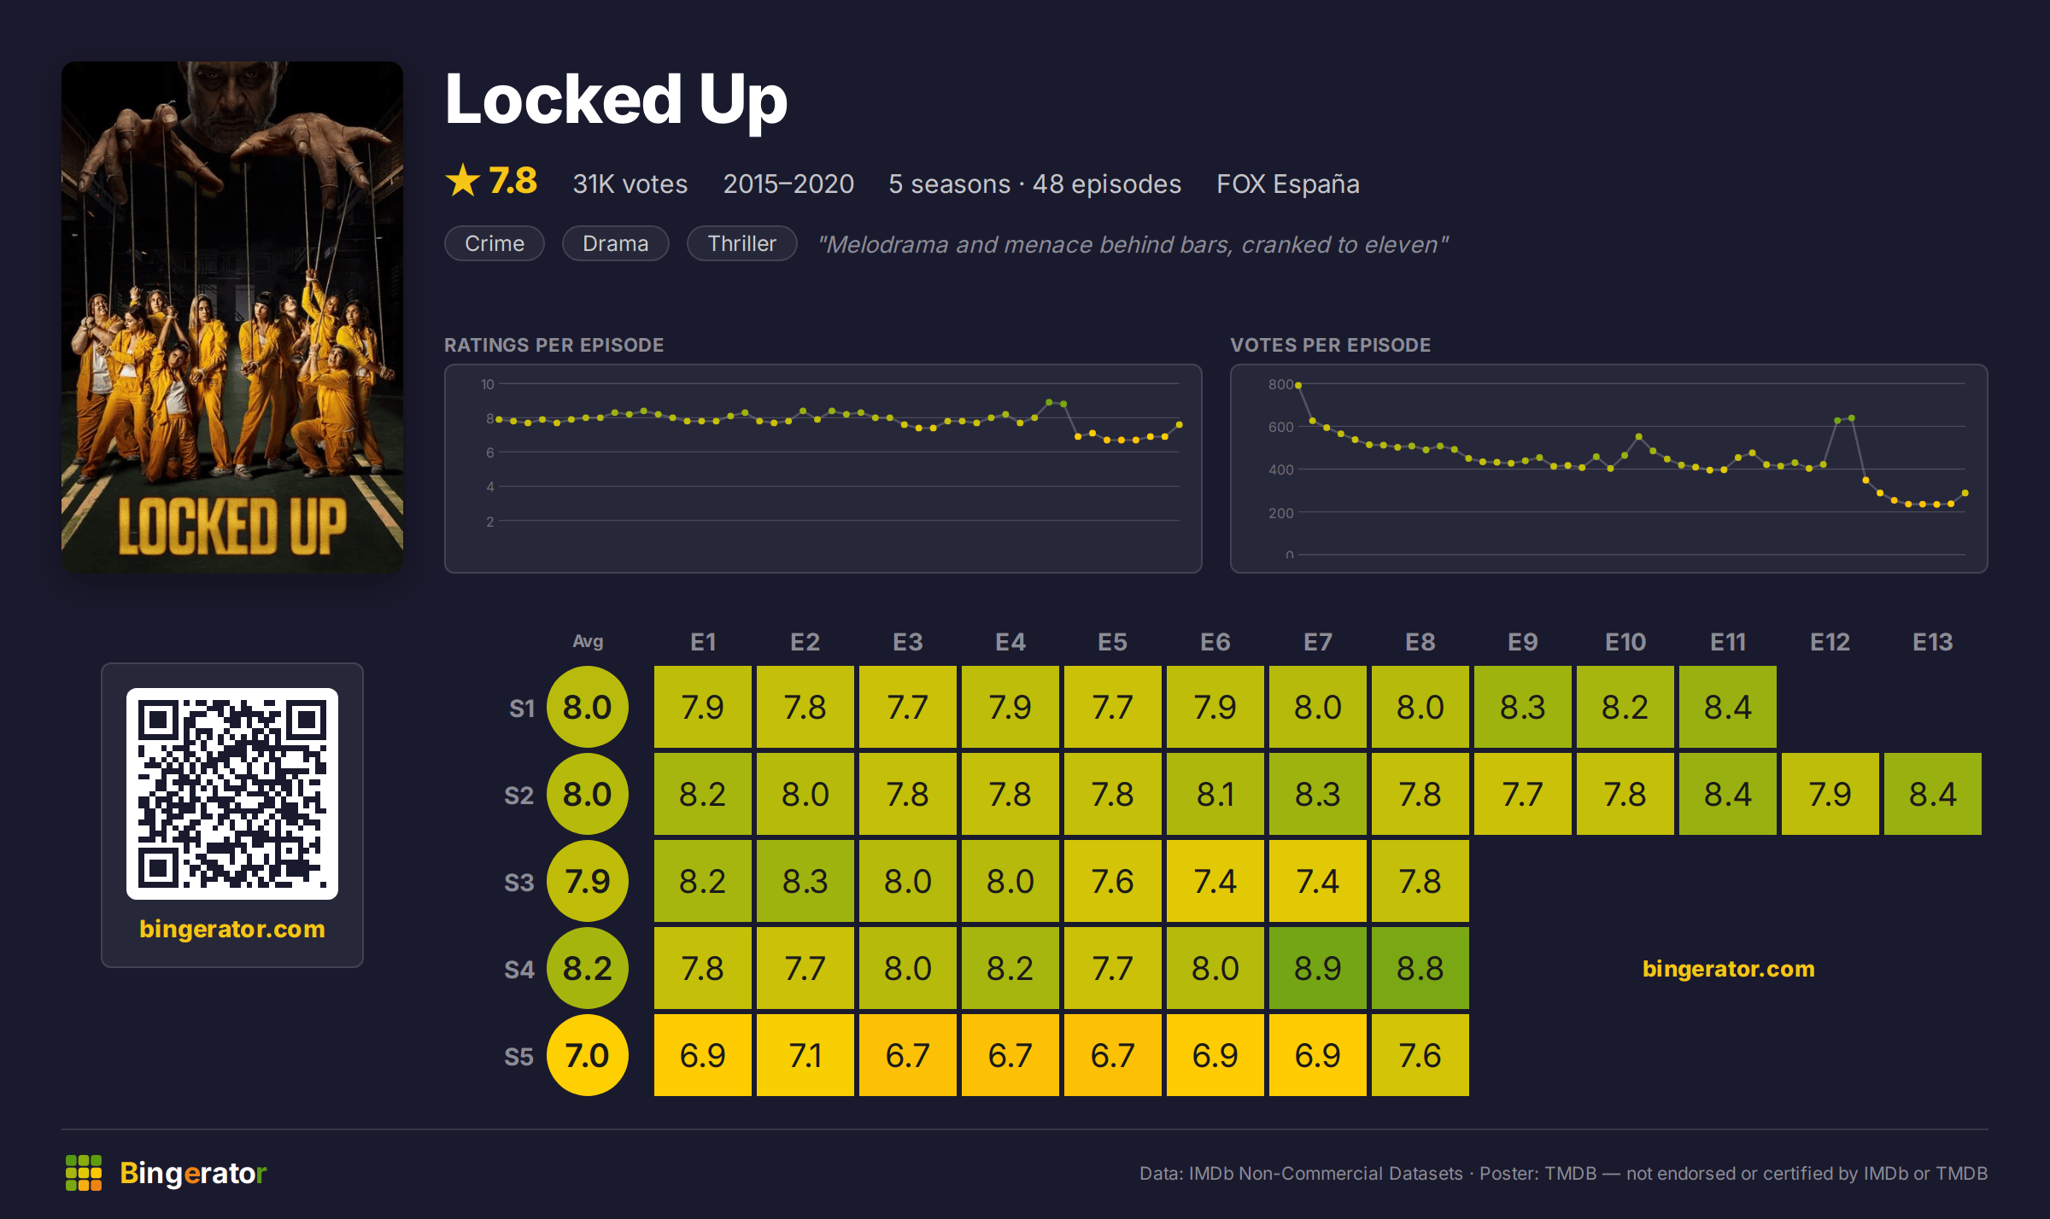2050x1219 pixels.
Task: Select S3 E6 cell rated 7.4
Action: (x=1215, y=881)
